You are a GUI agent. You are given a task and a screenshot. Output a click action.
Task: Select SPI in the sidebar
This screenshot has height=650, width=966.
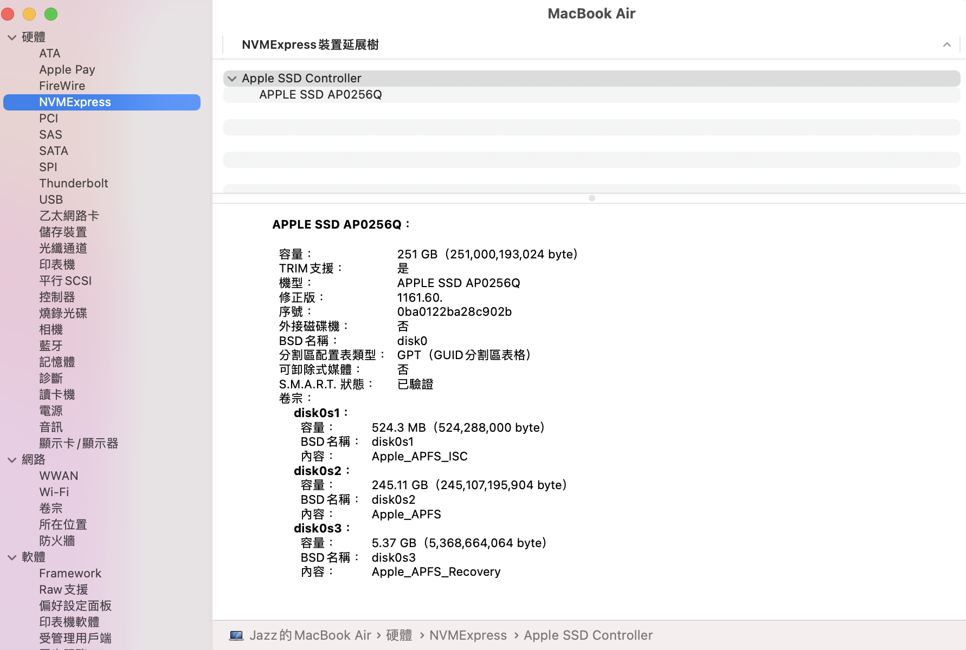click(x=48, y=167)
